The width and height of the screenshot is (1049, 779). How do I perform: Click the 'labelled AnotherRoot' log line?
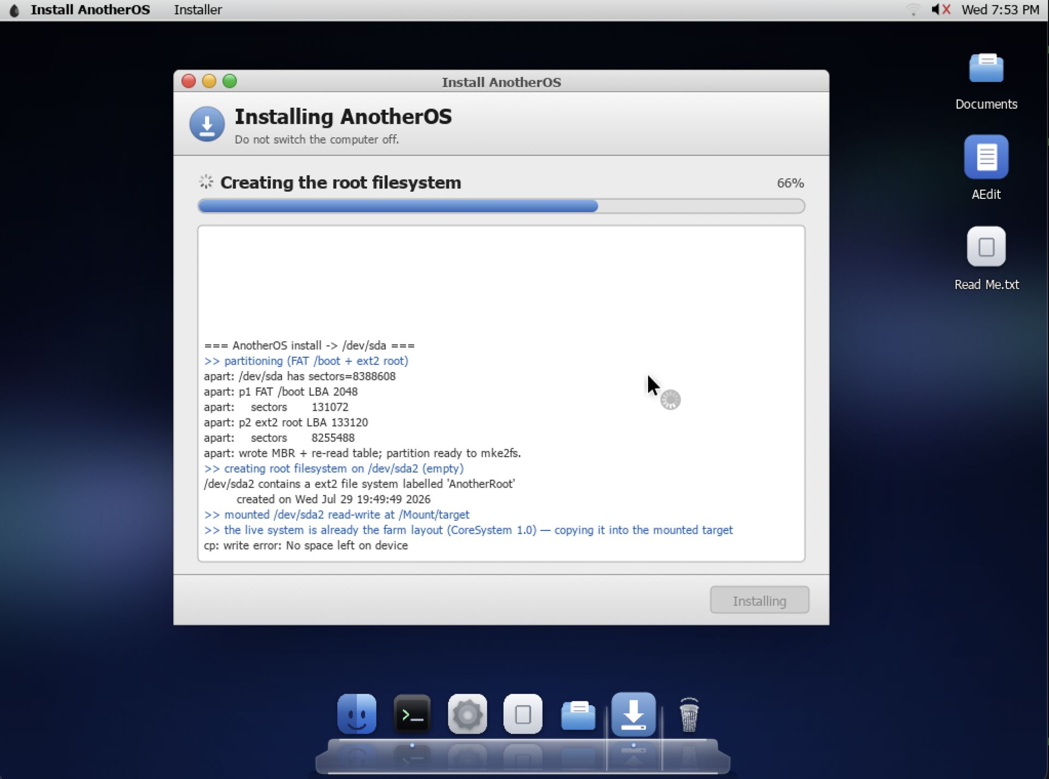(359, 484)
